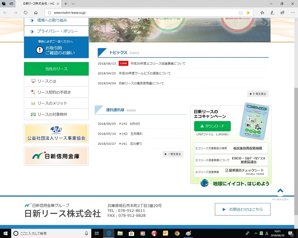Click the taskbar search box

[x=51, y=233]
